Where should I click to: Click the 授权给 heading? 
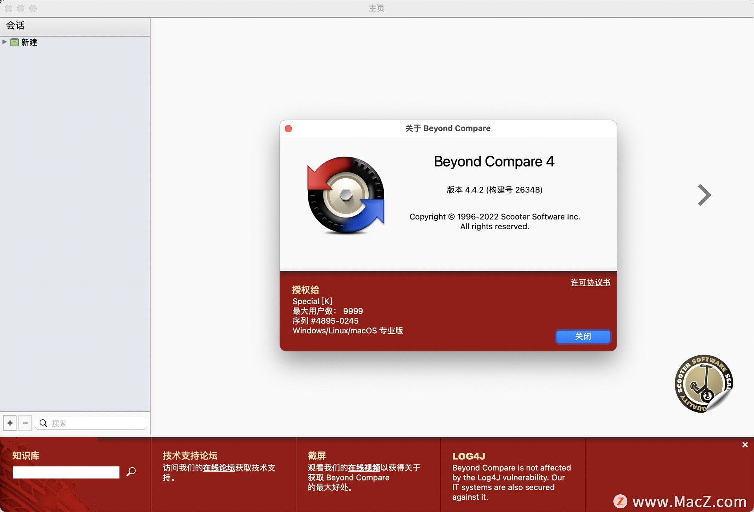[306, 290]
